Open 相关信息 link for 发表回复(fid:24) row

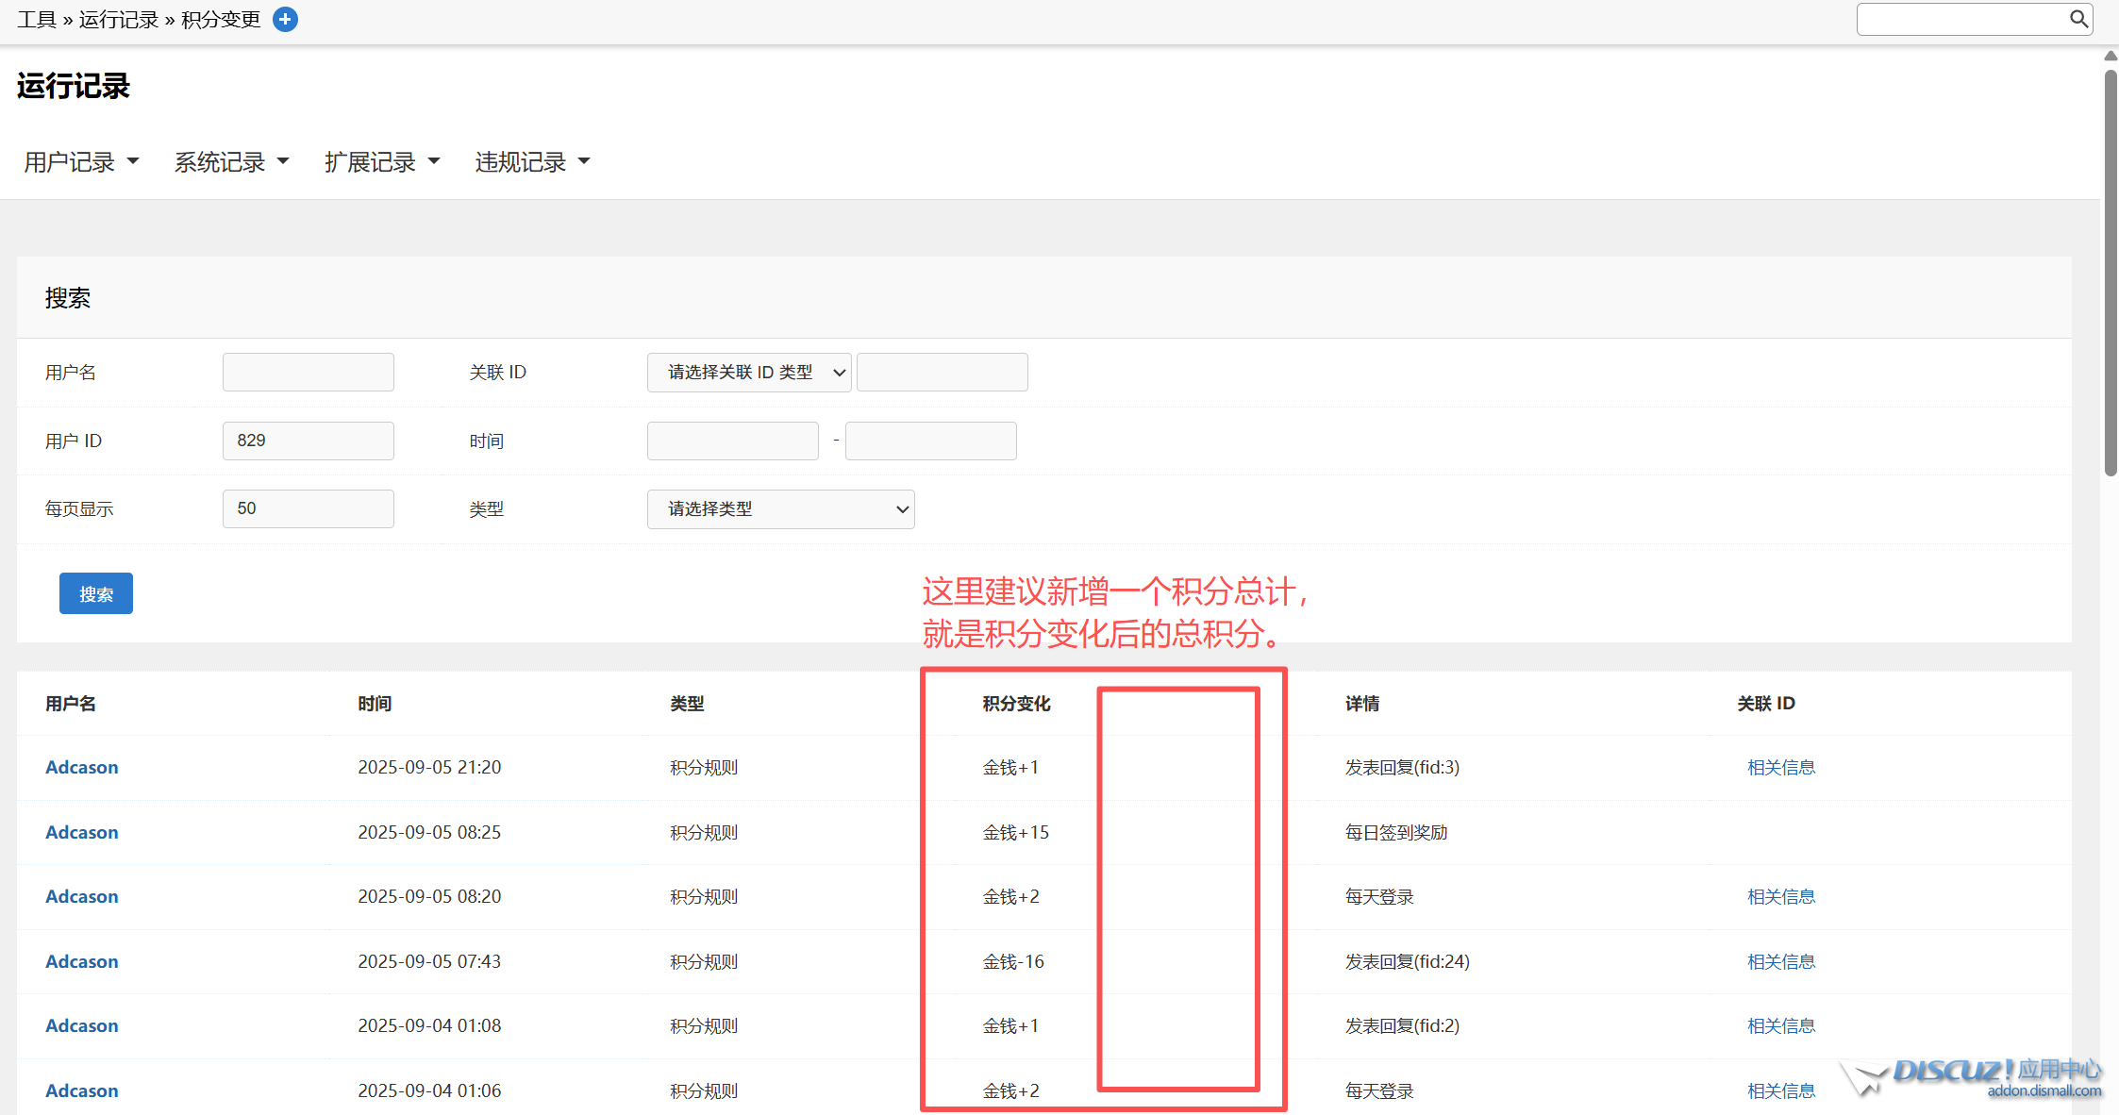[1781, 962]
